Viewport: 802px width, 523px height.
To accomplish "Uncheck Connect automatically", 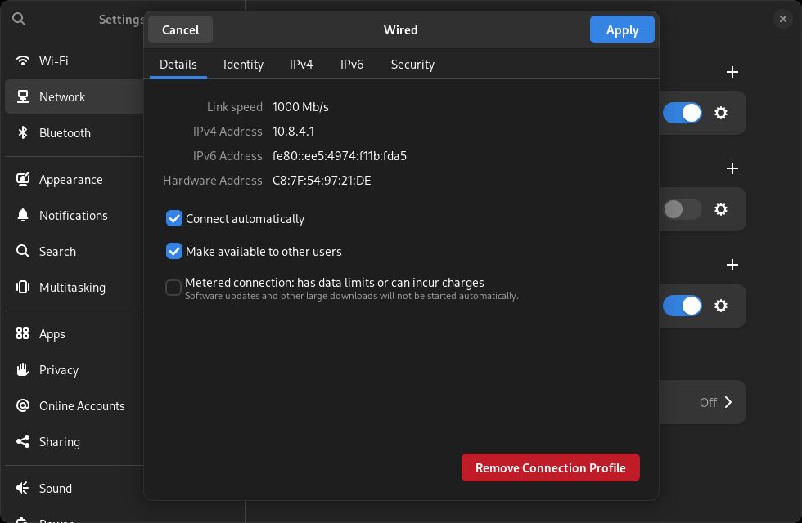I will (x=173, y=219).
